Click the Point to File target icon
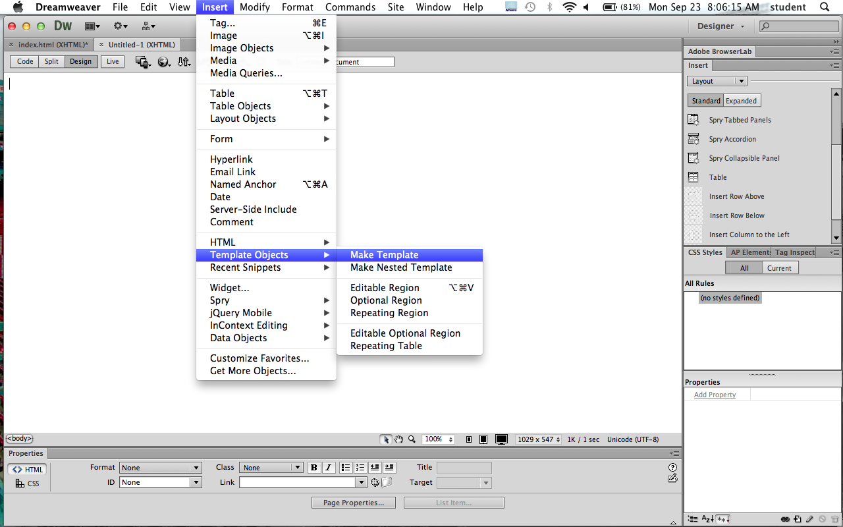843x527 pixels. tap(375, 482)
